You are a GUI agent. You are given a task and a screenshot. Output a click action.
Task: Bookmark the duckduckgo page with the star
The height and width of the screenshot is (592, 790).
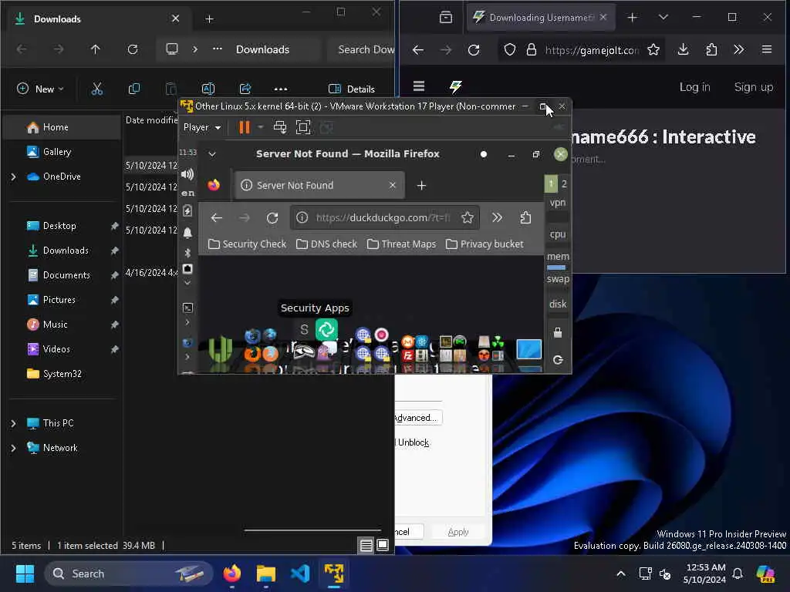coord(467,217)
